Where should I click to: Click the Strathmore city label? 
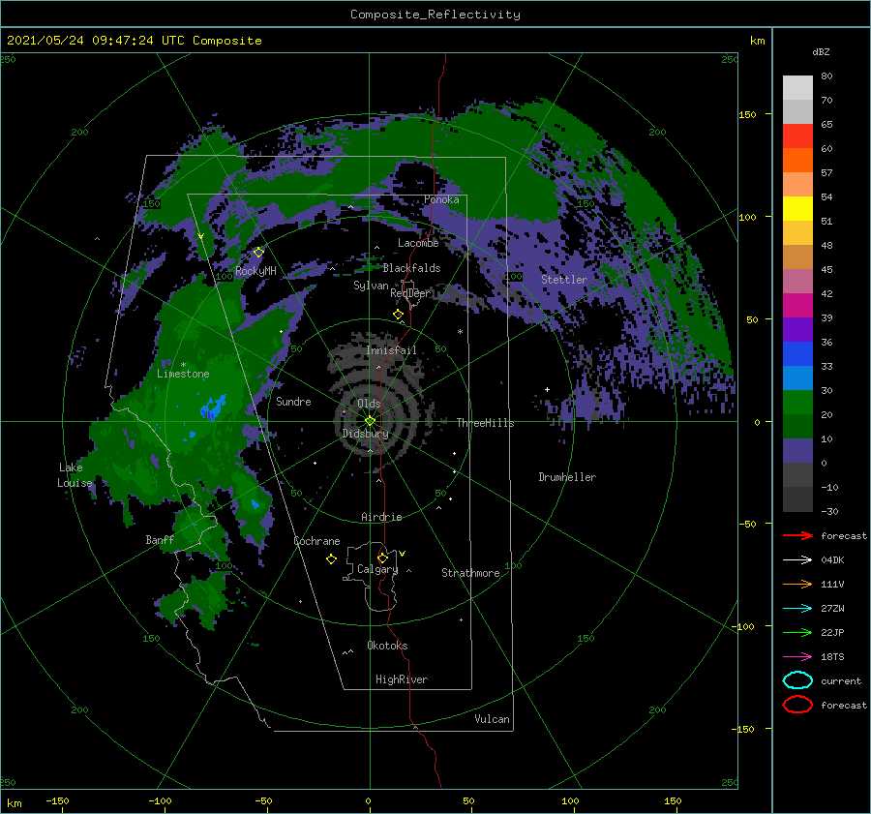tap(470, 573)
